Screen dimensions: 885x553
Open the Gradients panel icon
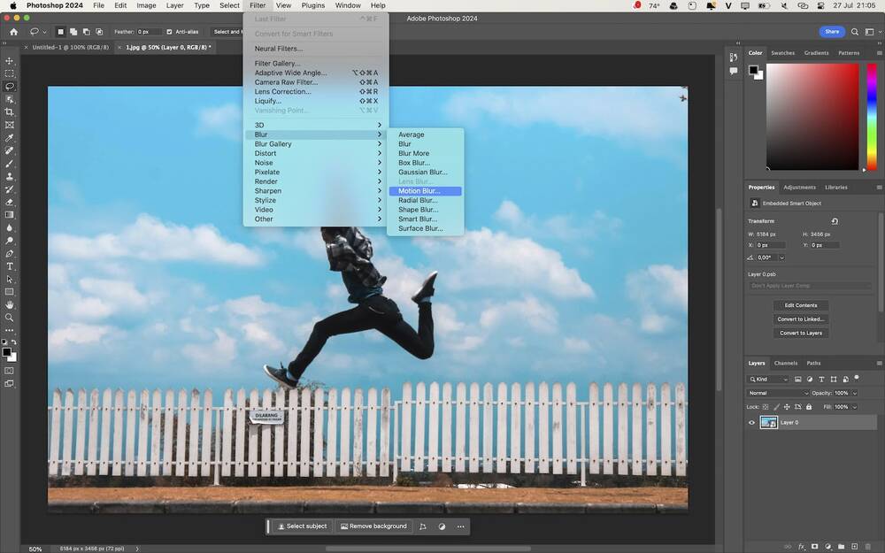[x=818, y=52]
